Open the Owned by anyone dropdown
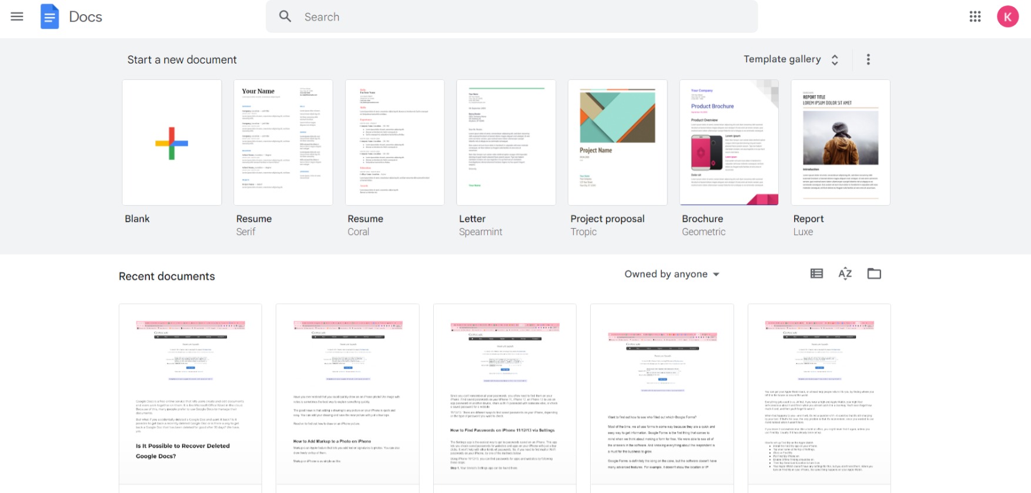 click(671, 274)
